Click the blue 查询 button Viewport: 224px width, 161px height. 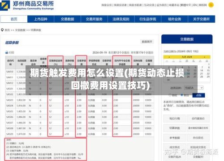pyautogui.click(x=198, y=95)
